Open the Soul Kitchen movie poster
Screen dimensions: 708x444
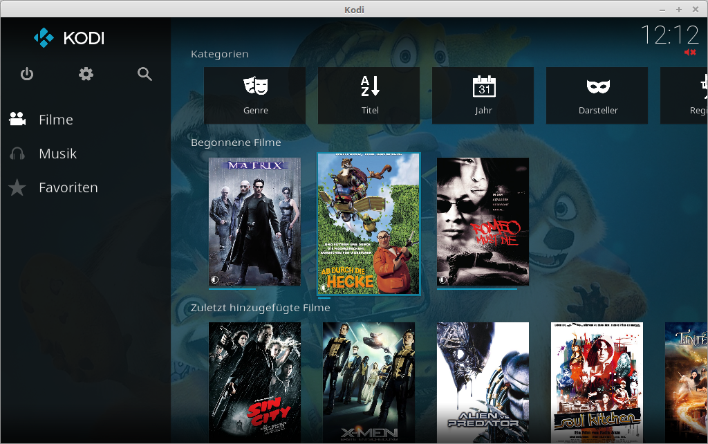click(x=597, y=382)
